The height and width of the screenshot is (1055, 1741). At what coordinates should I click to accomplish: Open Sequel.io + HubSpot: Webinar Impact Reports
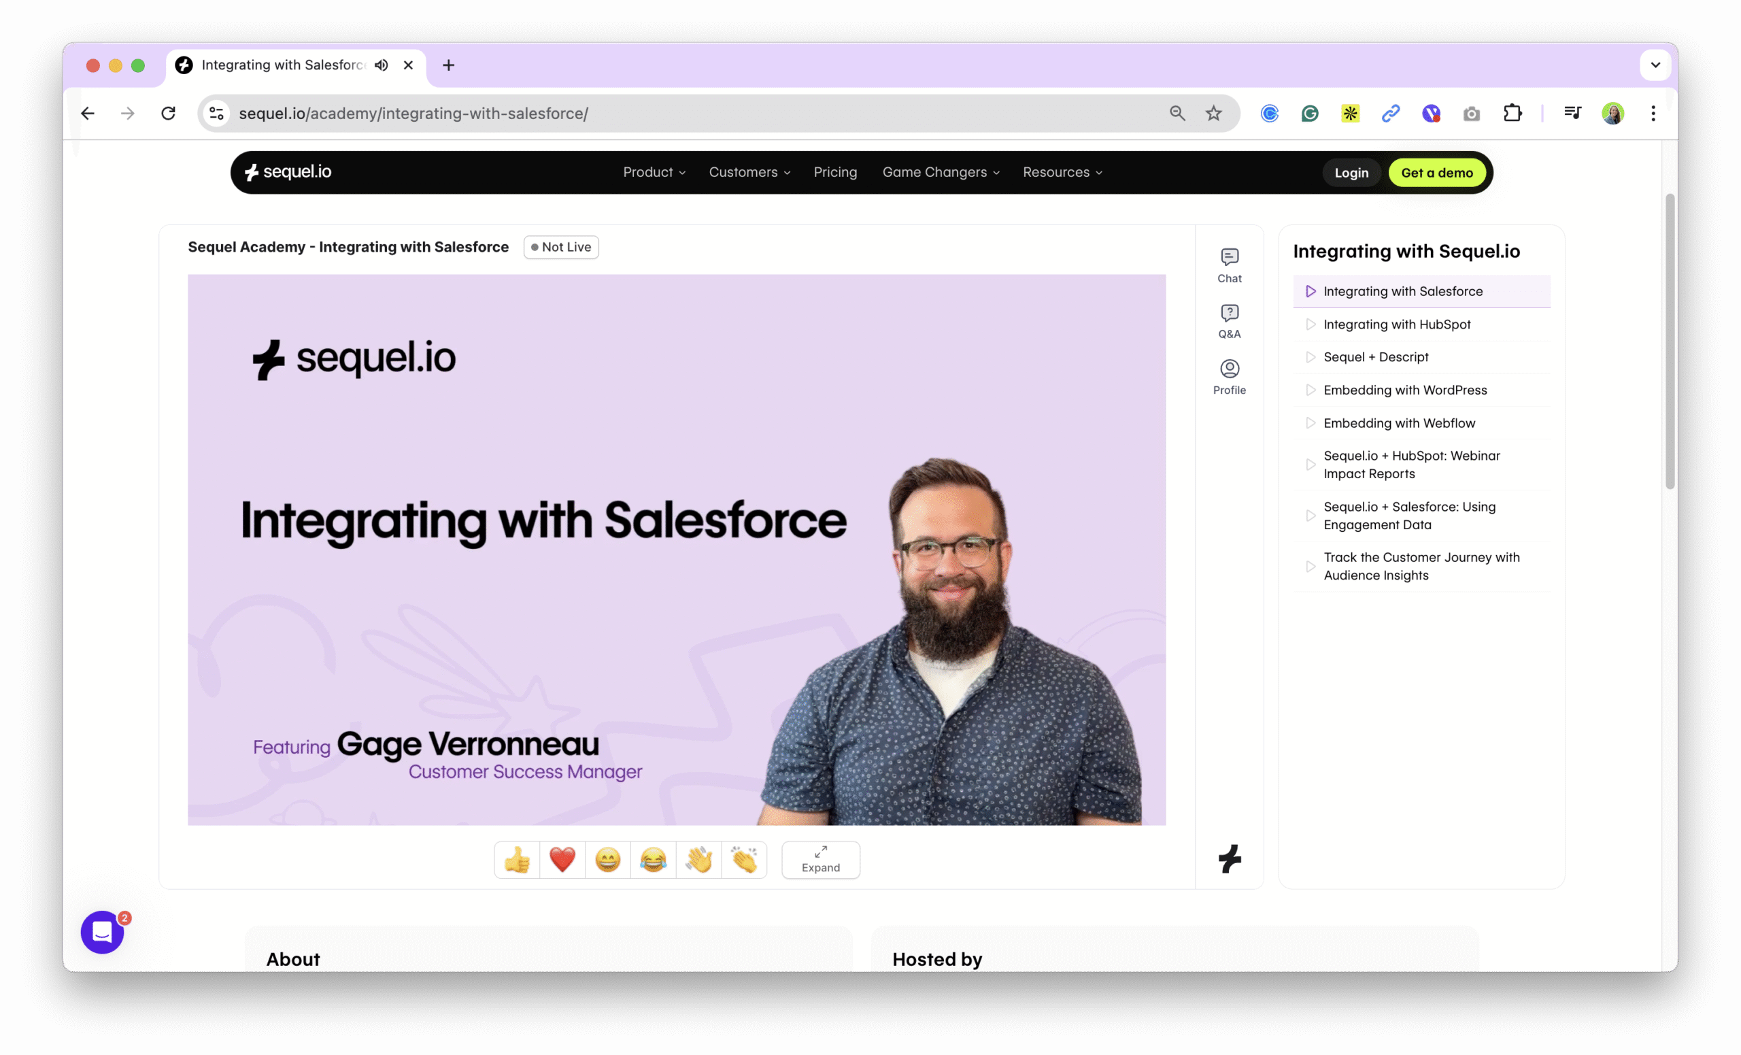tap(1421, 465)
